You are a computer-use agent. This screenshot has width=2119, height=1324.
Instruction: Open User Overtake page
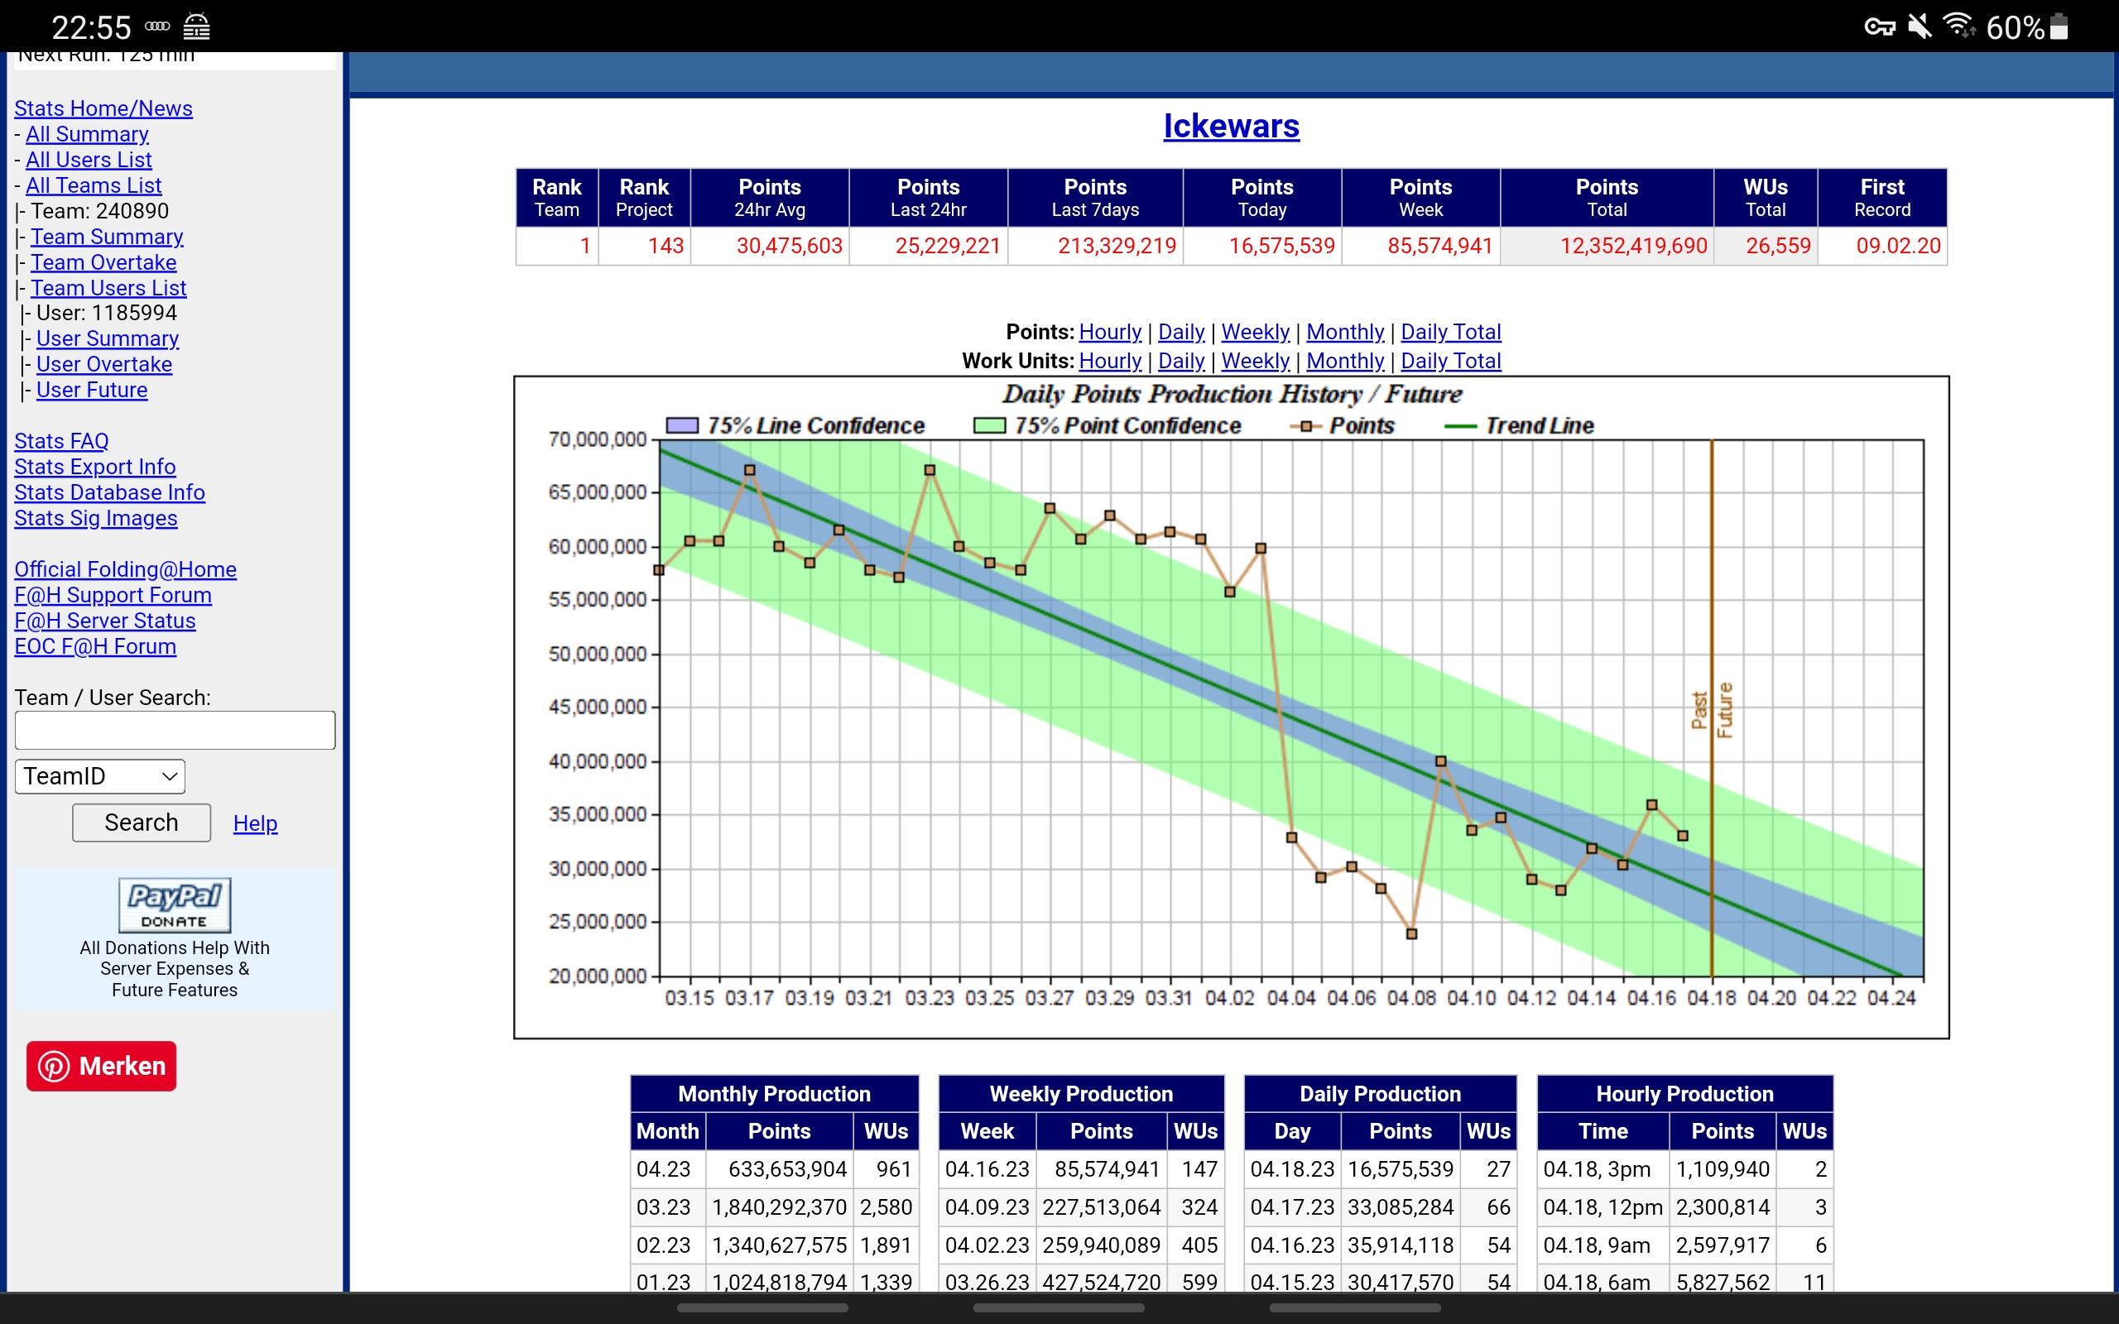[104, 364]
